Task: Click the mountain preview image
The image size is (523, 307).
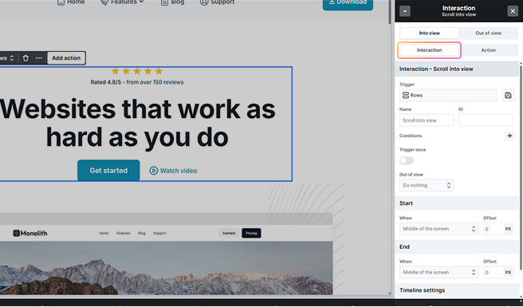Action: [x=166, y=268]
